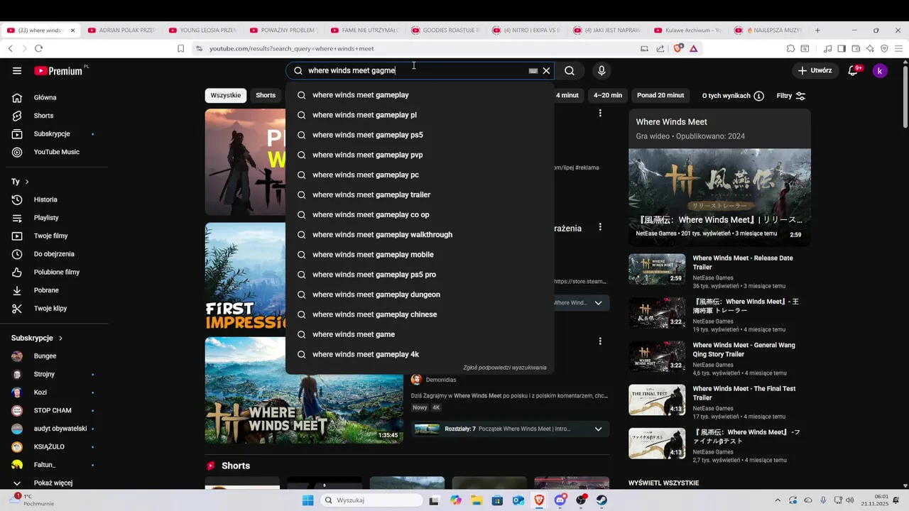Image resolution: width=909 pixels, height=511 pixels.
Task: Open the General Wang Qing Story Trailer thumbnail
Action: coord(657,356)
